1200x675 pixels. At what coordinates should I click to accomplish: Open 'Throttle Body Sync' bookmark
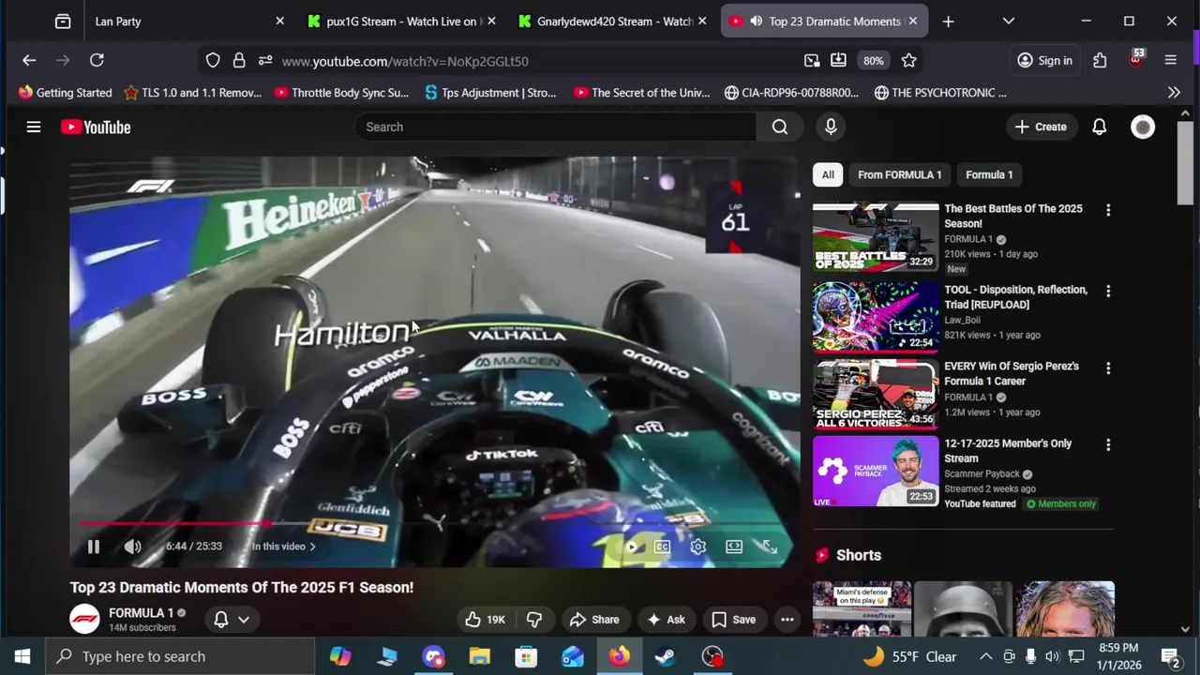pos(341,92)
